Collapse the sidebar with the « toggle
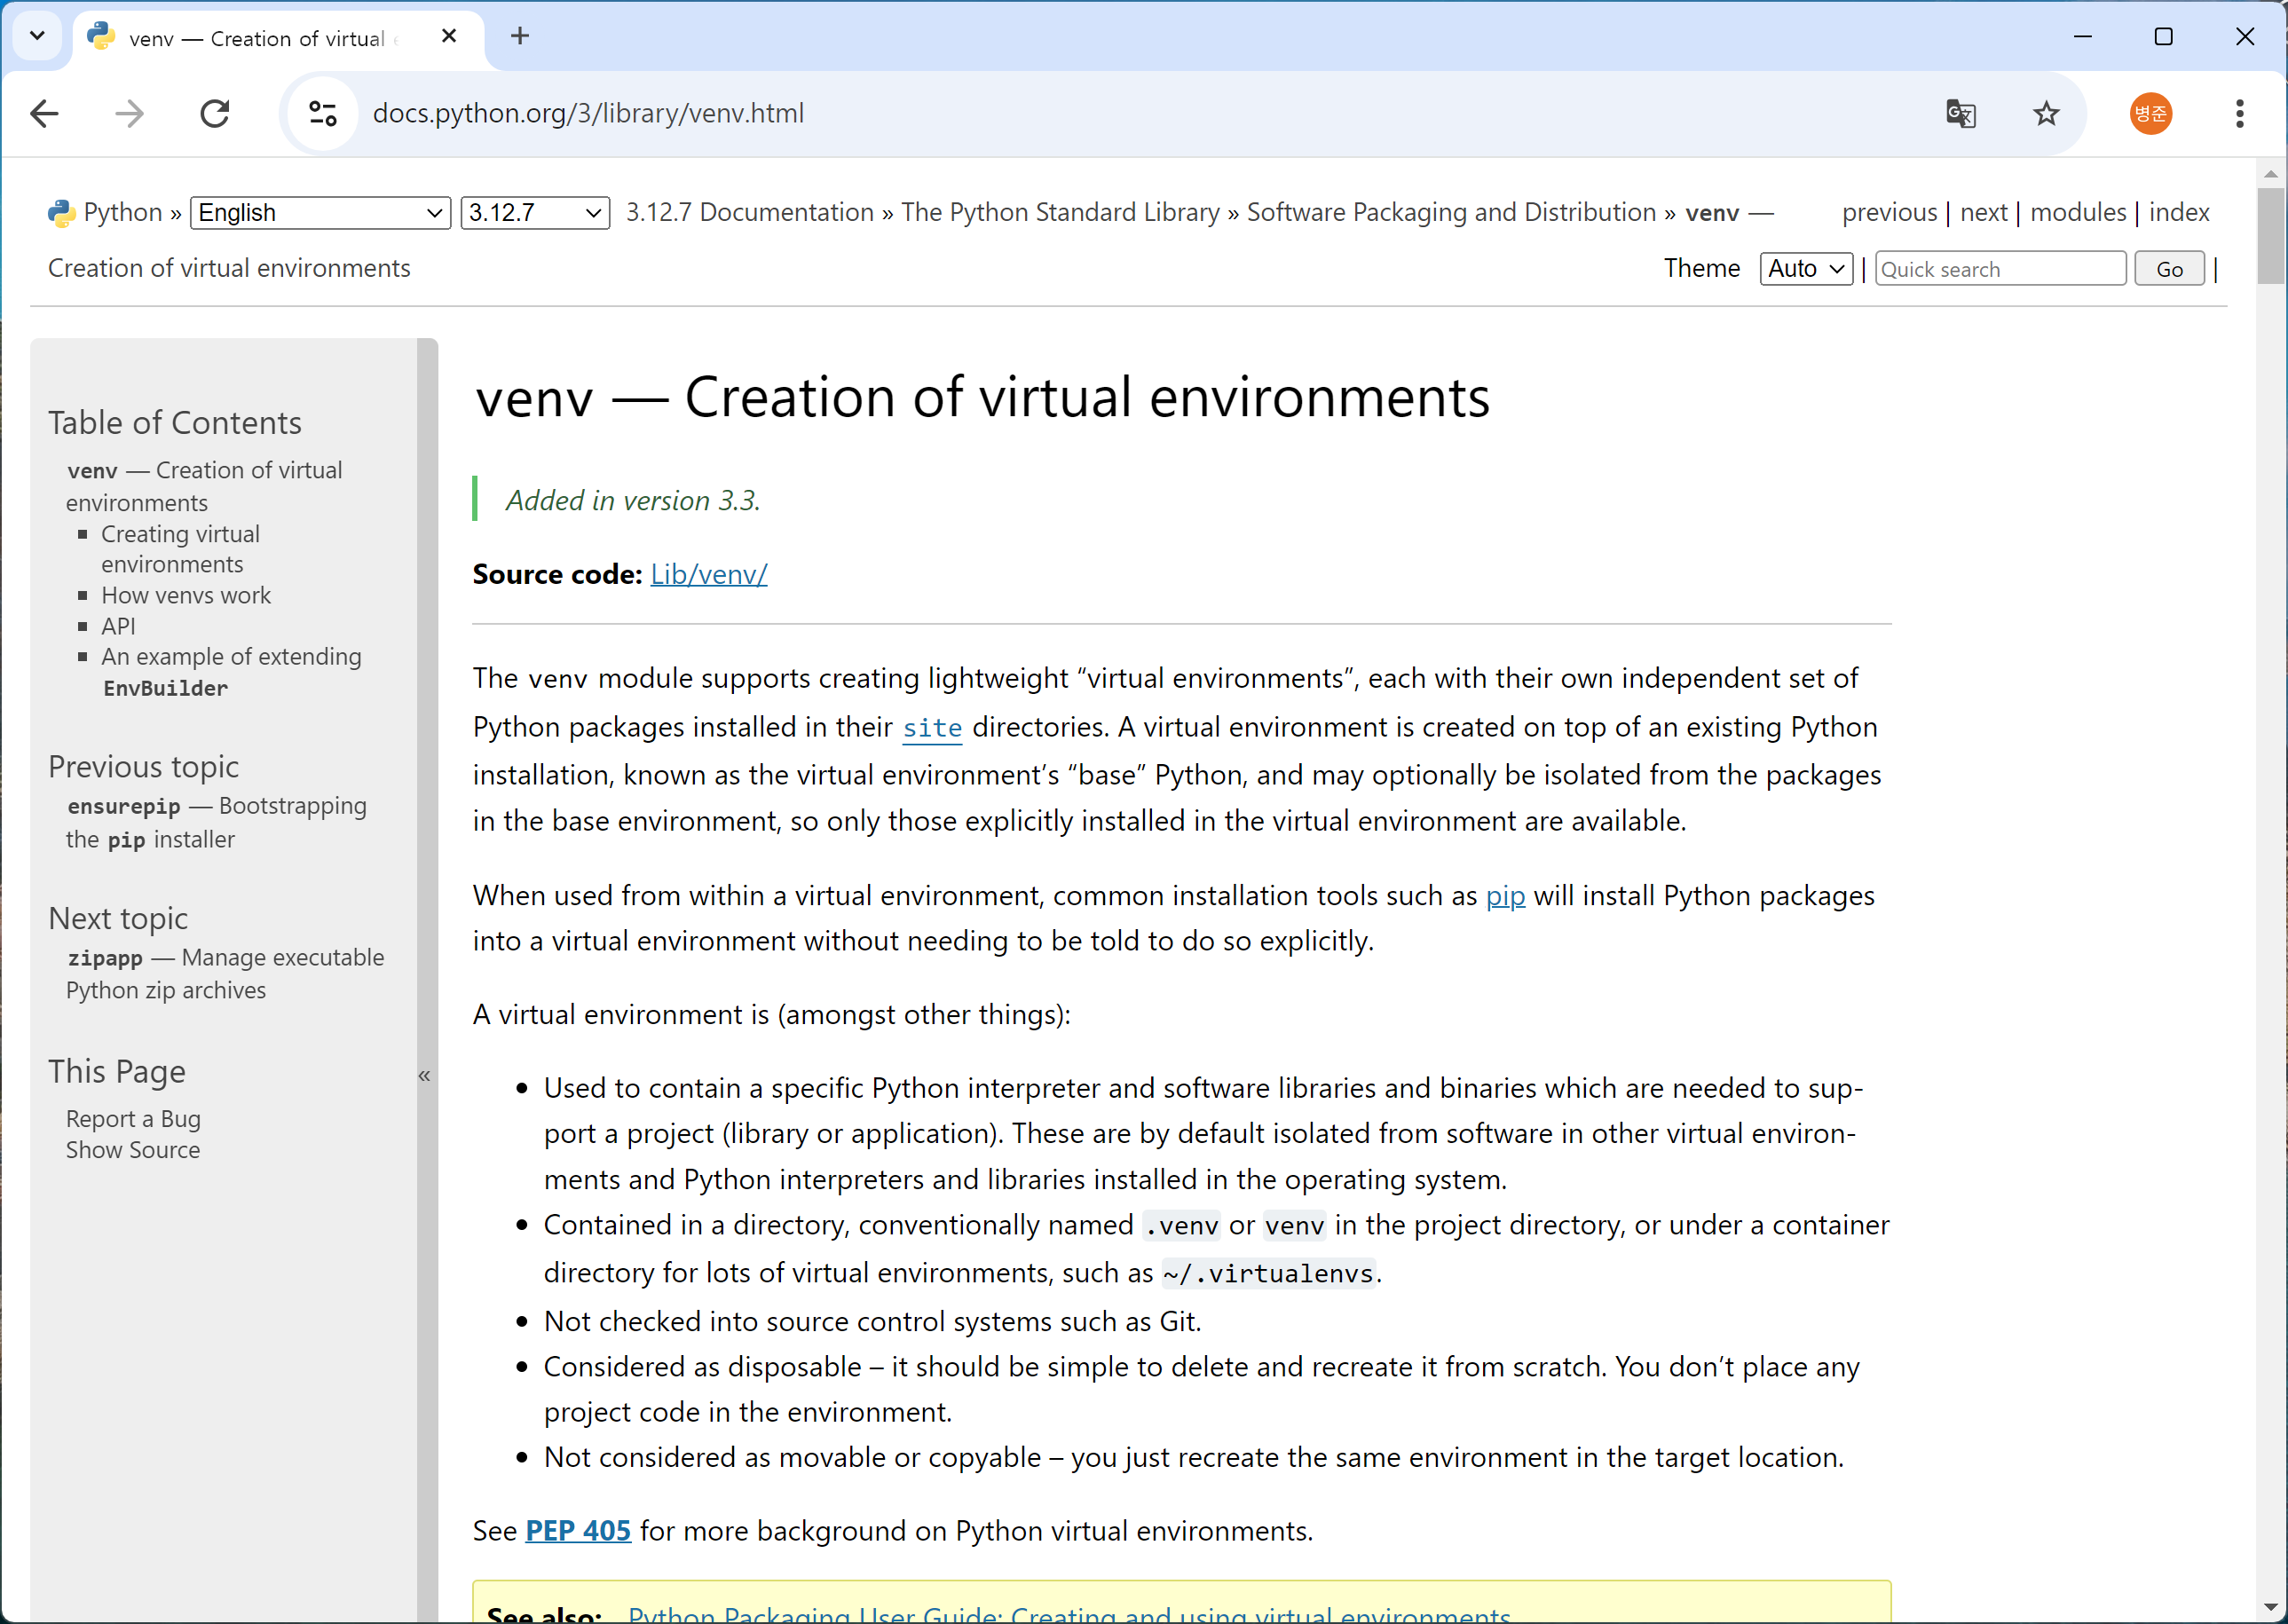Viewport: 2288px width, 1624px height. click(425, 1076)
